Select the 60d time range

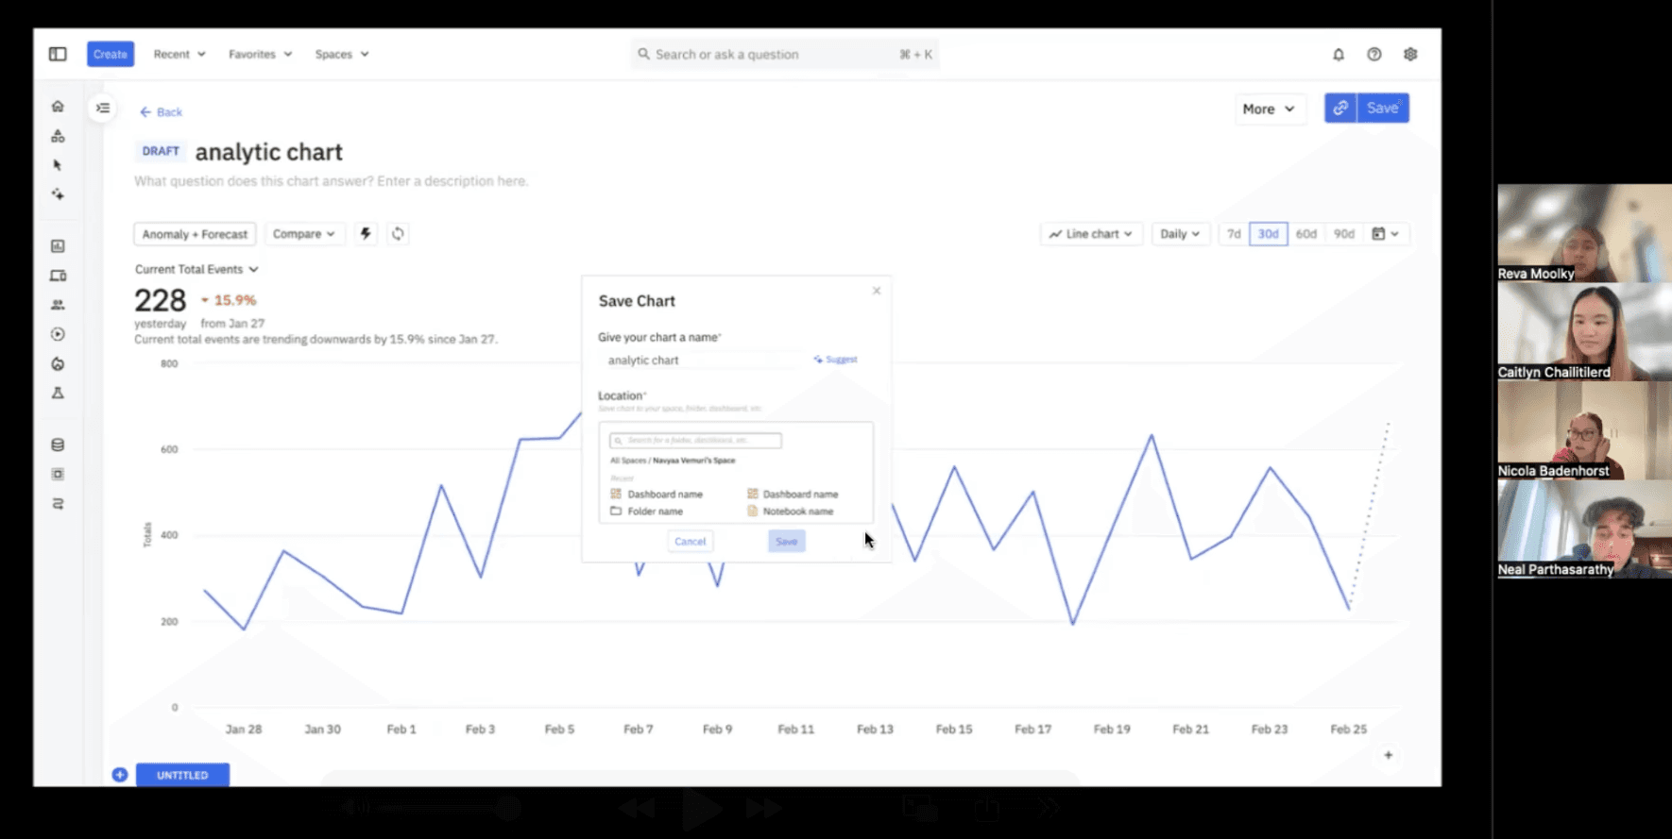tap(1305, 234)
